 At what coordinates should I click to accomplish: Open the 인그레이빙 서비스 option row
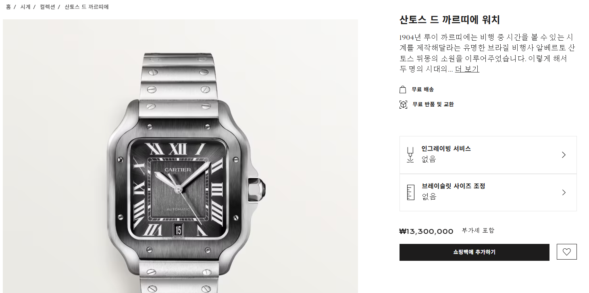[488, 155]
